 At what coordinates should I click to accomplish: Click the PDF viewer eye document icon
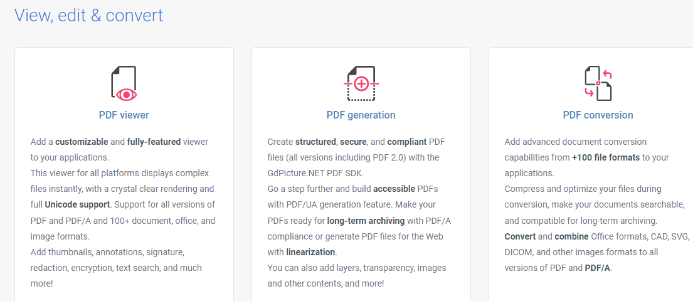pyautogui.click(x=124, y=83)
